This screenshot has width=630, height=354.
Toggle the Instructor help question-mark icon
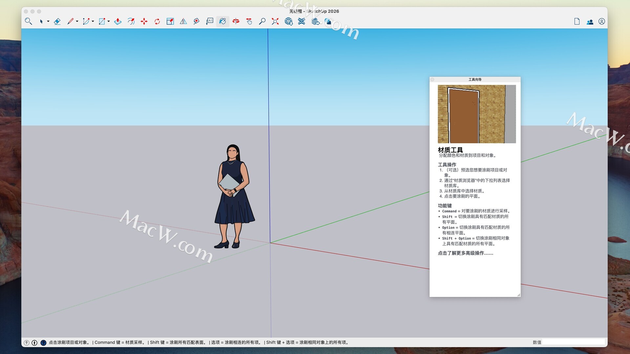(43, 343)
